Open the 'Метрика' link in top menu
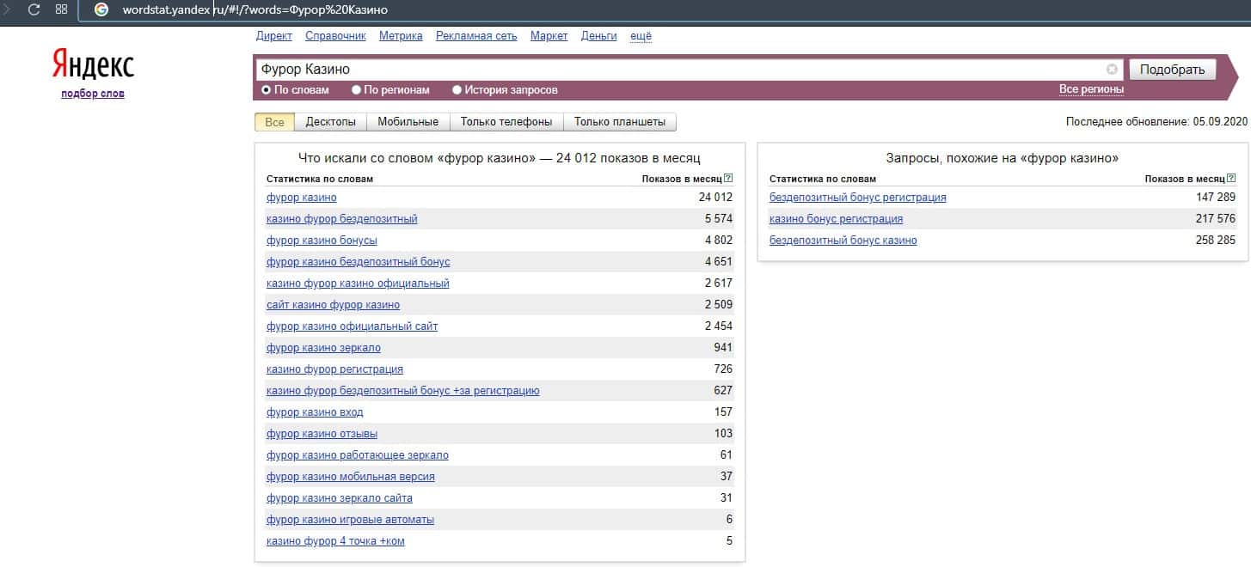 coord(401,35)
